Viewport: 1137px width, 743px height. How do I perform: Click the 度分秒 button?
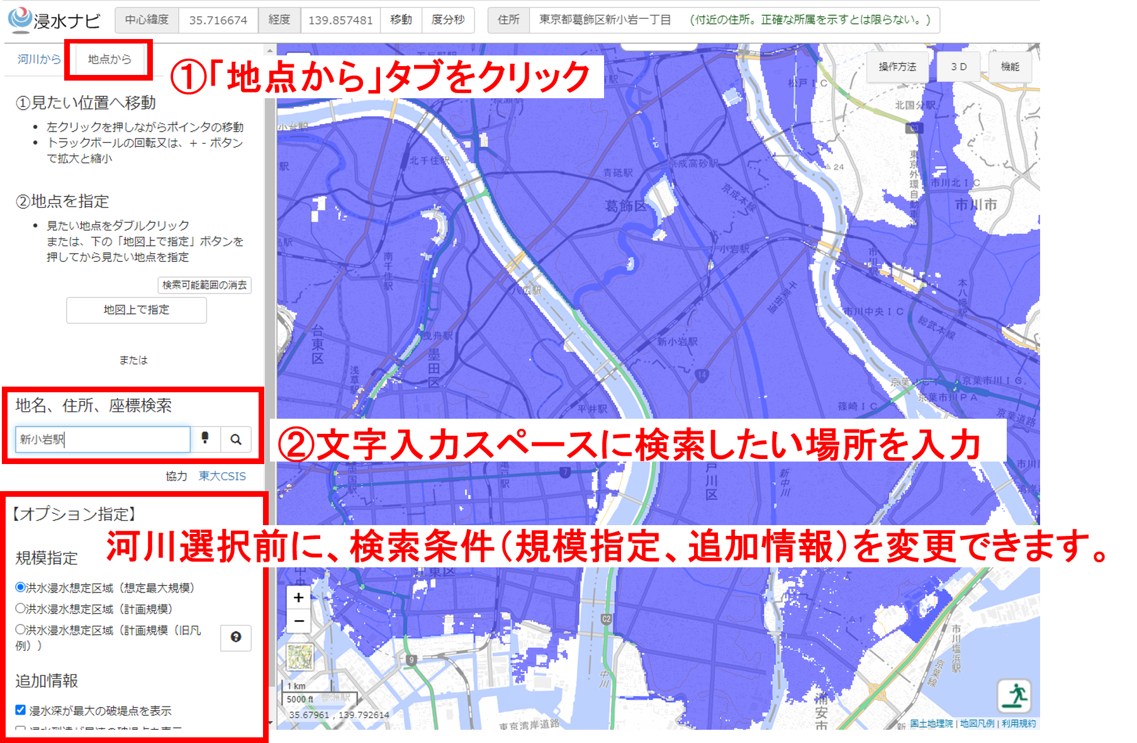[448, 20]
